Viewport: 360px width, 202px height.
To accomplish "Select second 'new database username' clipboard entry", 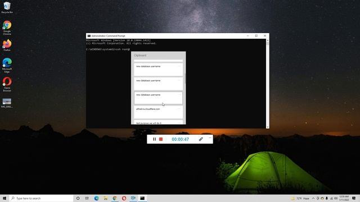I will coord(158,84).
